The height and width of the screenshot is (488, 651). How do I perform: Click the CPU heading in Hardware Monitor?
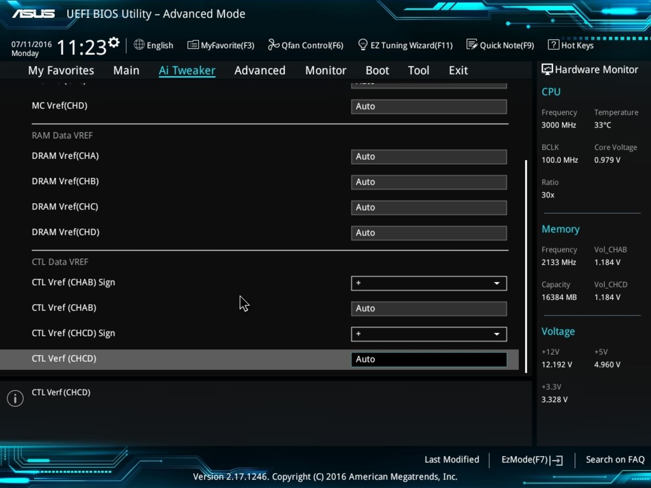pos(551,92)
